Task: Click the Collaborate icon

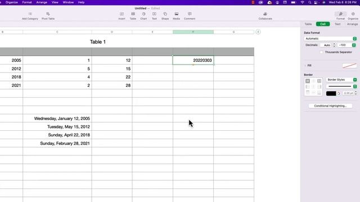Action: tap(265, 14)
